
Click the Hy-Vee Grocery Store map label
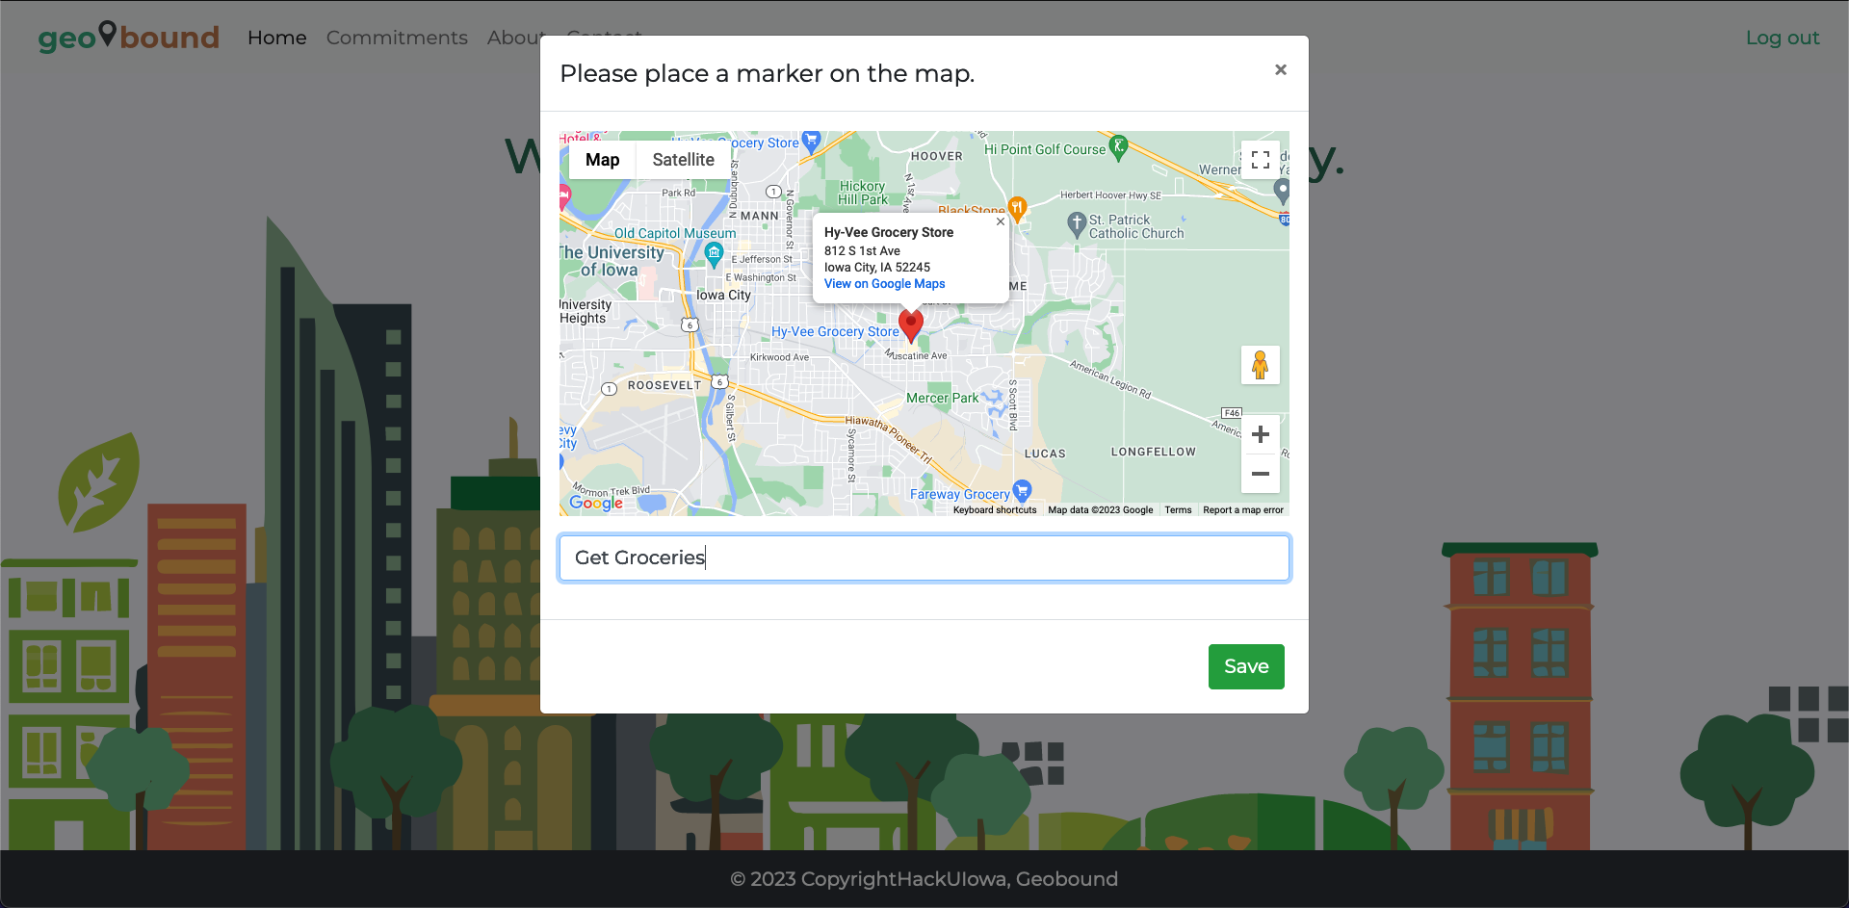pos(835,331)
